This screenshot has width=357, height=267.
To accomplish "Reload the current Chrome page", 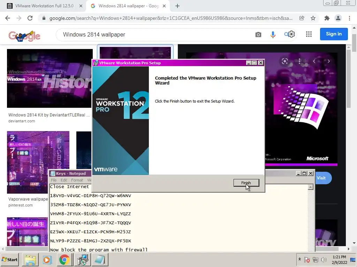I will 30,18.
